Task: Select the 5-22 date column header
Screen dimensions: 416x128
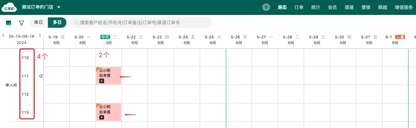Action: click(x=134, y=39)
